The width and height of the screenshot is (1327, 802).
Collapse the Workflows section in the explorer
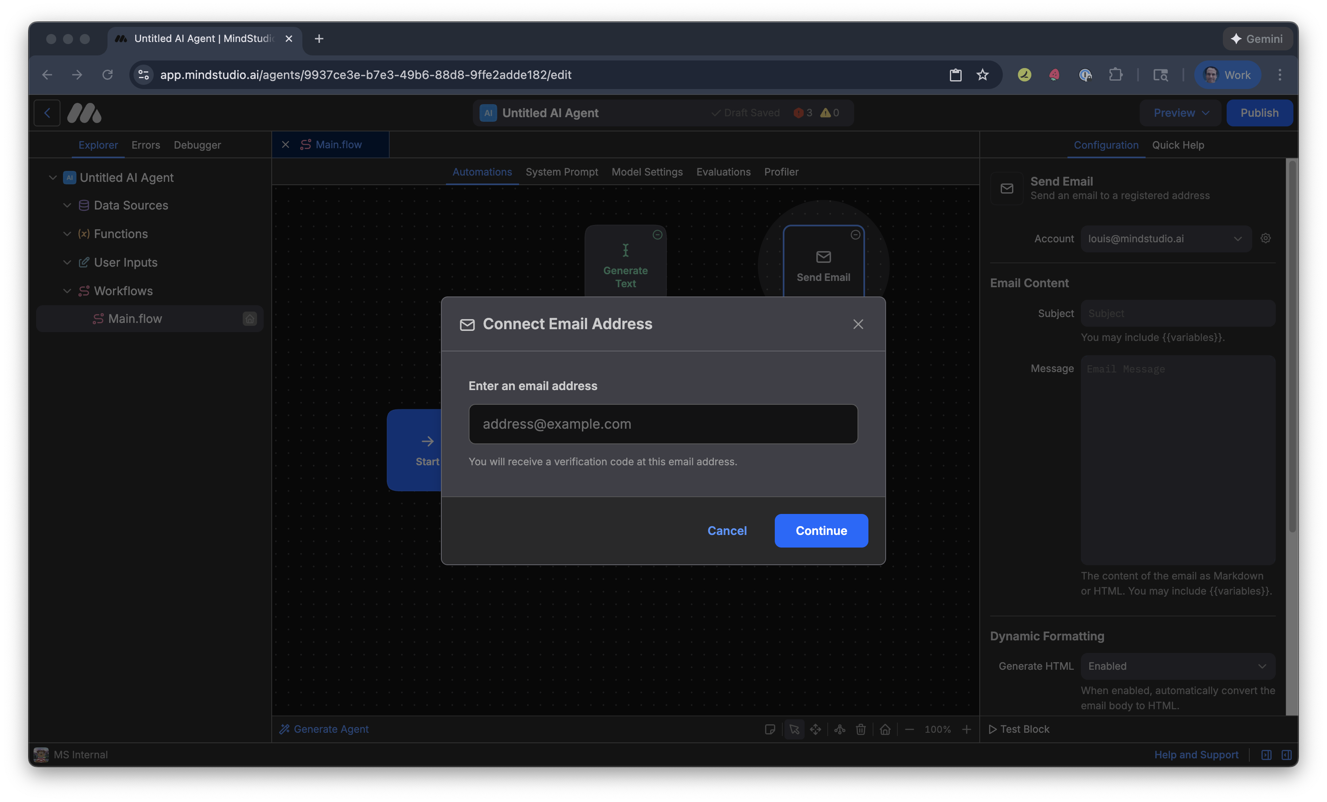(67, 291)
